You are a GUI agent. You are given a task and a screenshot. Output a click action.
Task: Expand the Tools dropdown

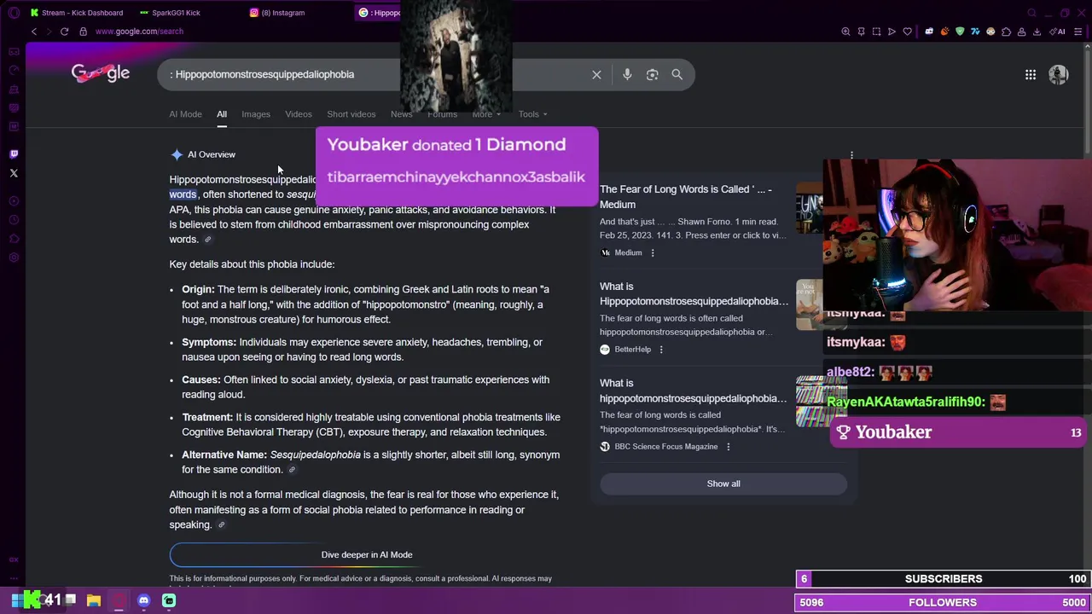(x=532, y=114)
